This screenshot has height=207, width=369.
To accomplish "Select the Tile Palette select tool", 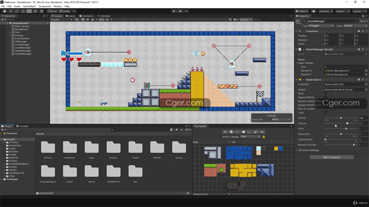I will pyautogui.click(x=225, y=132).
